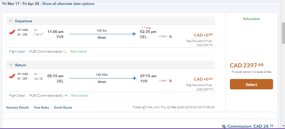Click Air India logo on return flight

point(12,76)
